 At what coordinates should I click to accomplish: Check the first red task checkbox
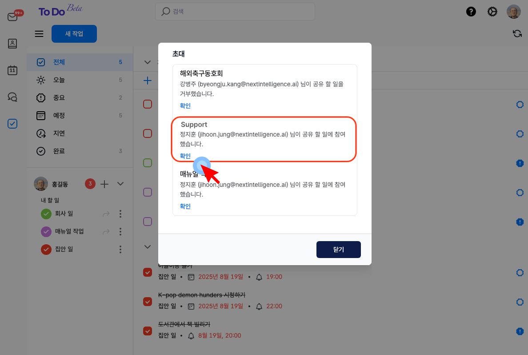pyautogui.click(x=148, y=104)
